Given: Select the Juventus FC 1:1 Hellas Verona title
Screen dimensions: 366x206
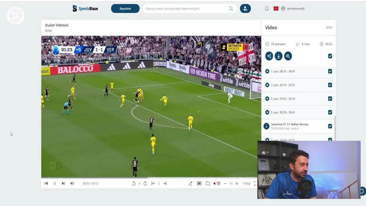Looking at the screenshot, I should click(290, 124).
